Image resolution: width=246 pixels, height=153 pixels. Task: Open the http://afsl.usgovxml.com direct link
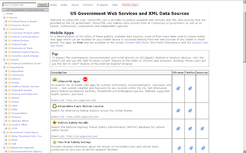pyautogui.click(x=82, y=117)
